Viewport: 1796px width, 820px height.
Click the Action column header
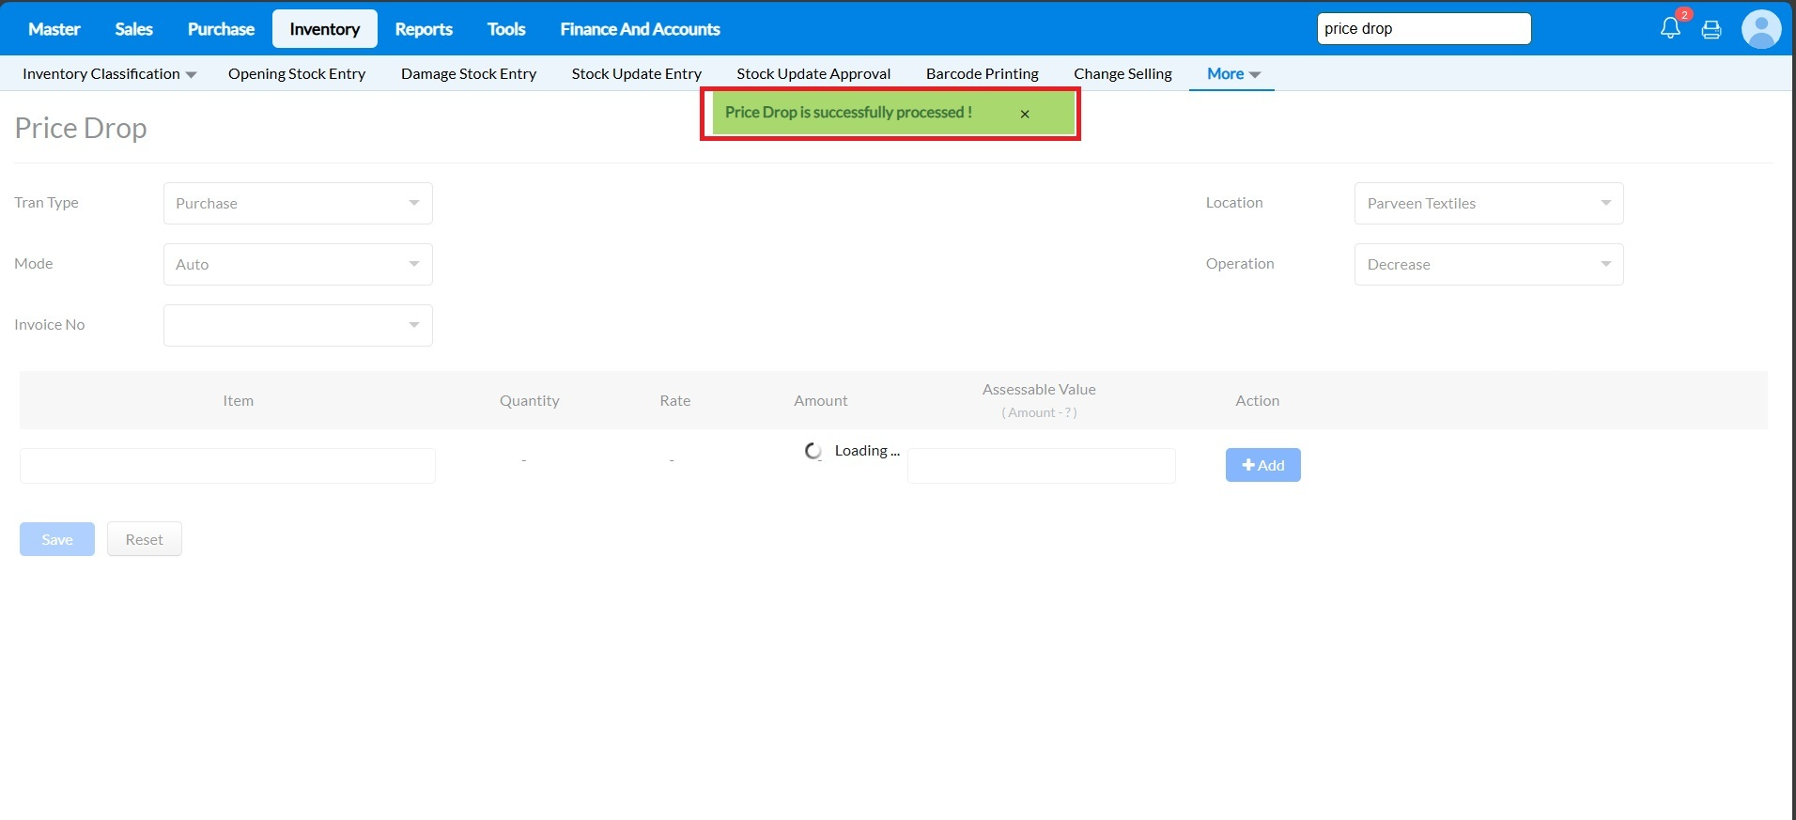[1258, 400]
